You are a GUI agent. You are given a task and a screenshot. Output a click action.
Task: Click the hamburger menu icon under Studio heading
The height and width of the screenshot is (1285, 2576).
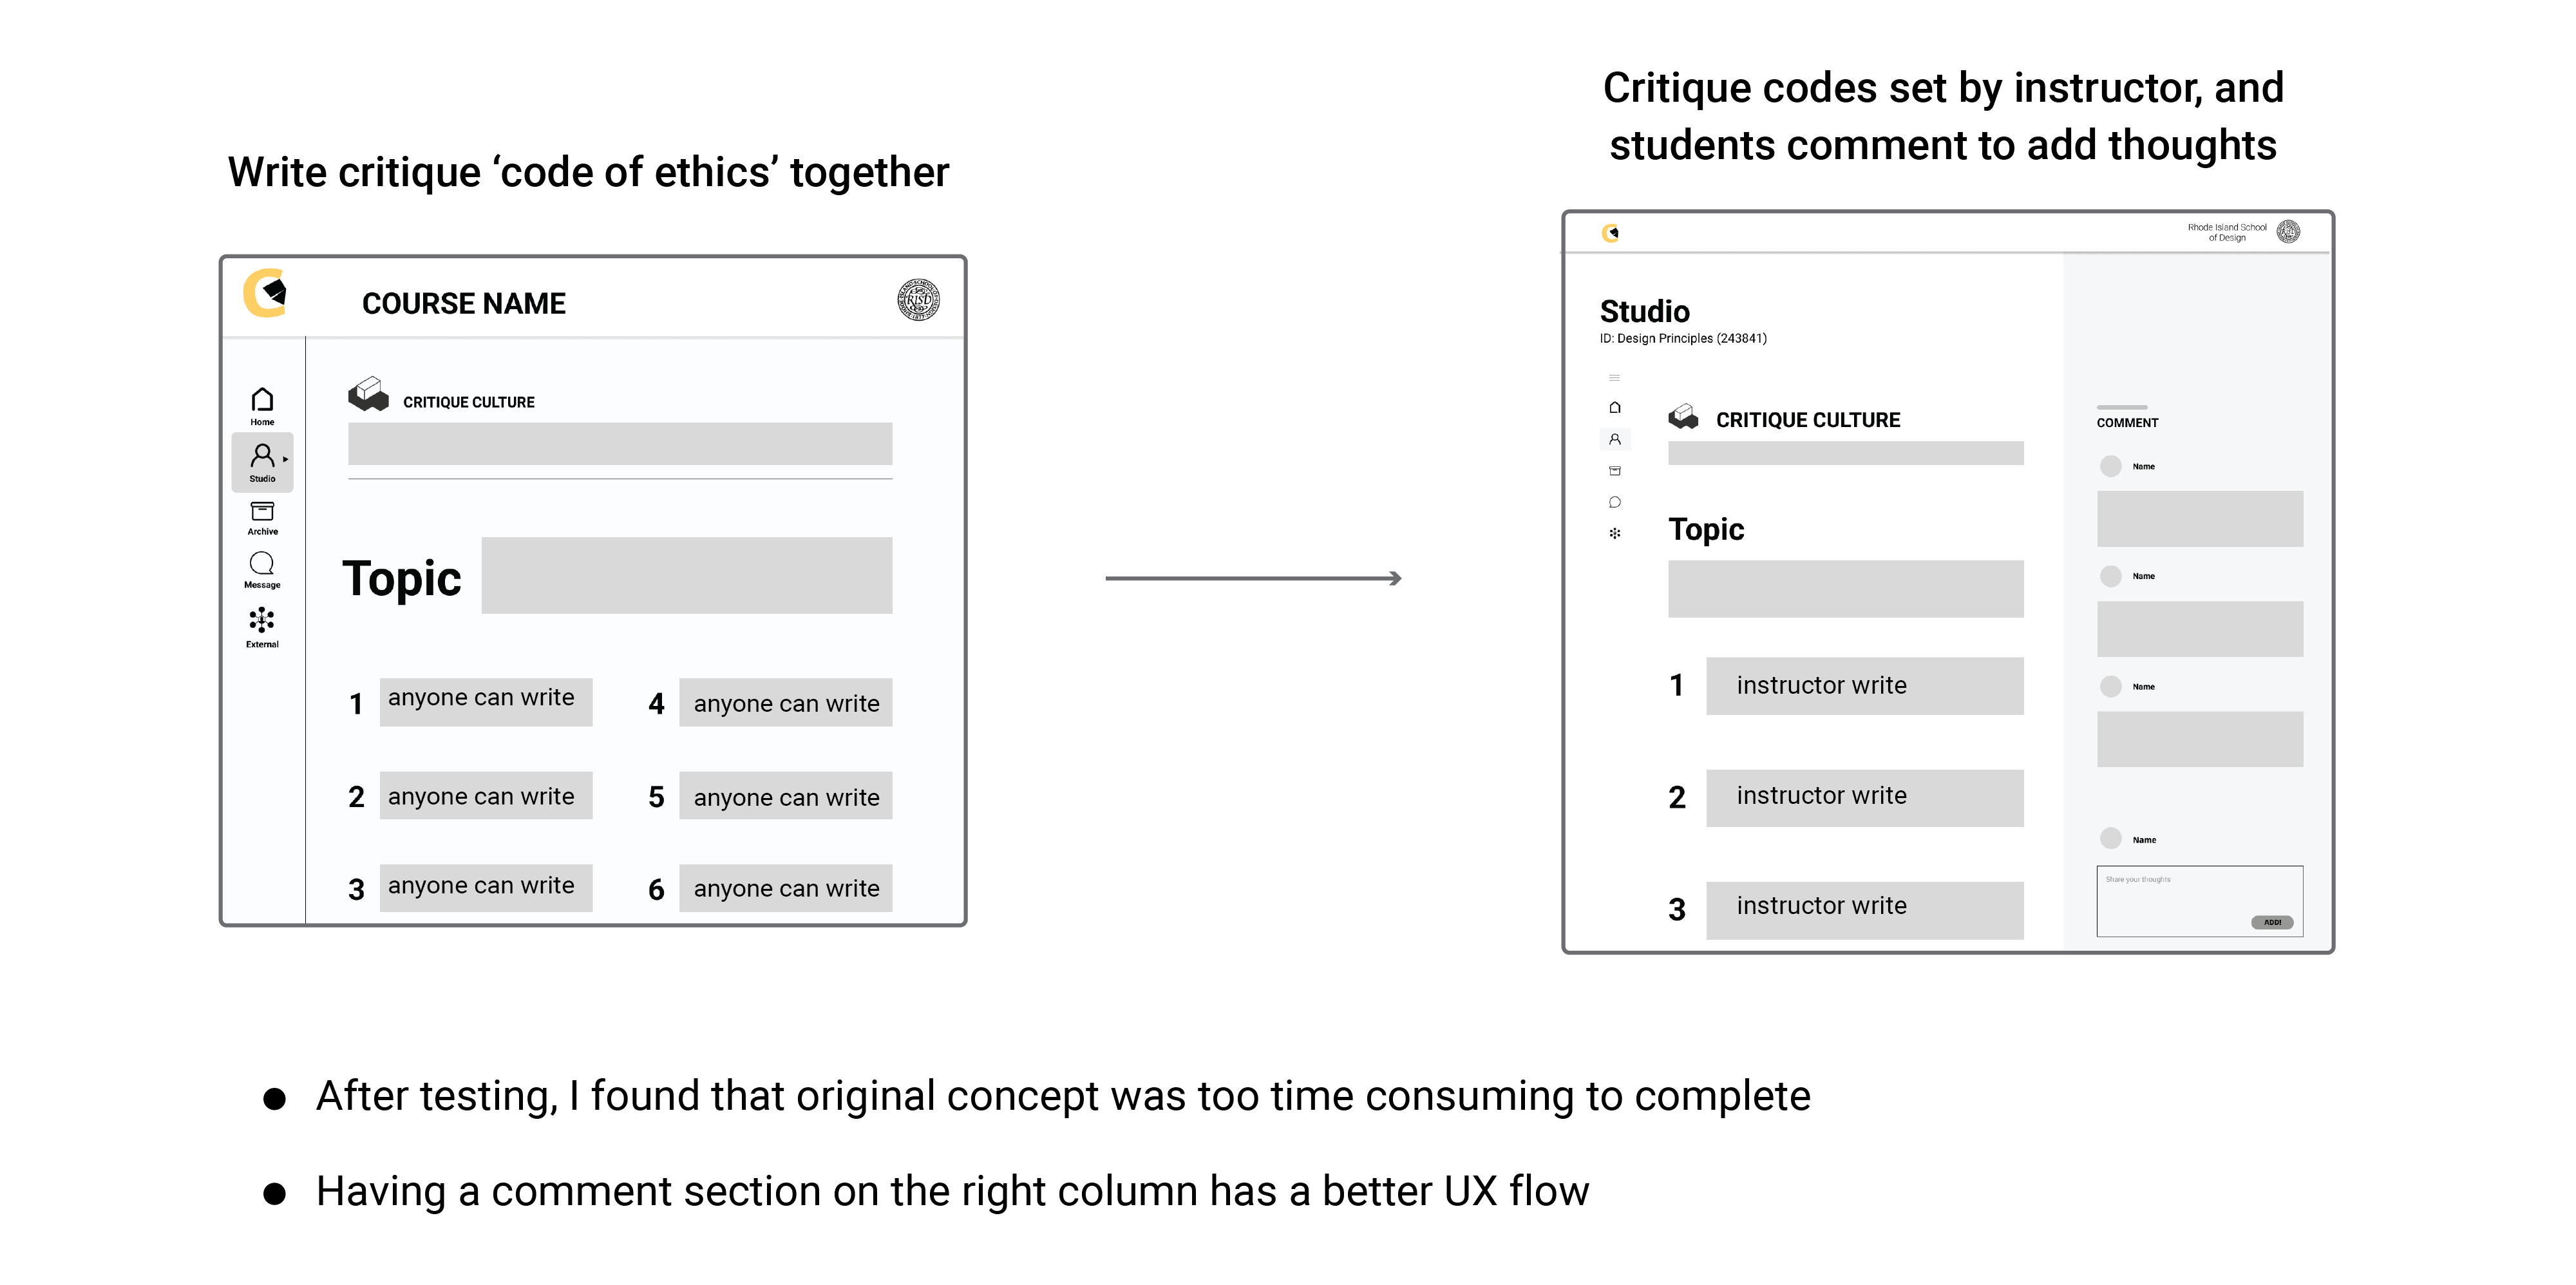coord(1614,378)
